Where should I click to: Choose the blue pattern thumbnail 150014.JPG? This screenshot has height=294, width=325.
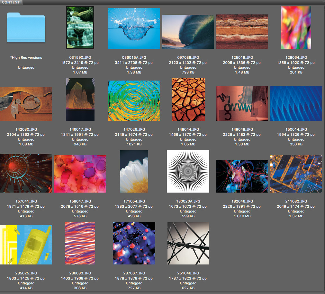[x=296, y=103]
